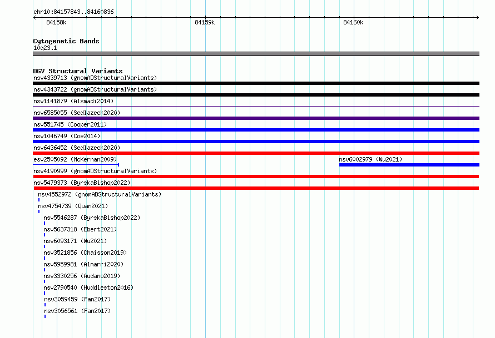Screen dimensions: 495x338
Task: Open variant nsv4343722 (gnomADStructuralVariants)
Action: 95,89
